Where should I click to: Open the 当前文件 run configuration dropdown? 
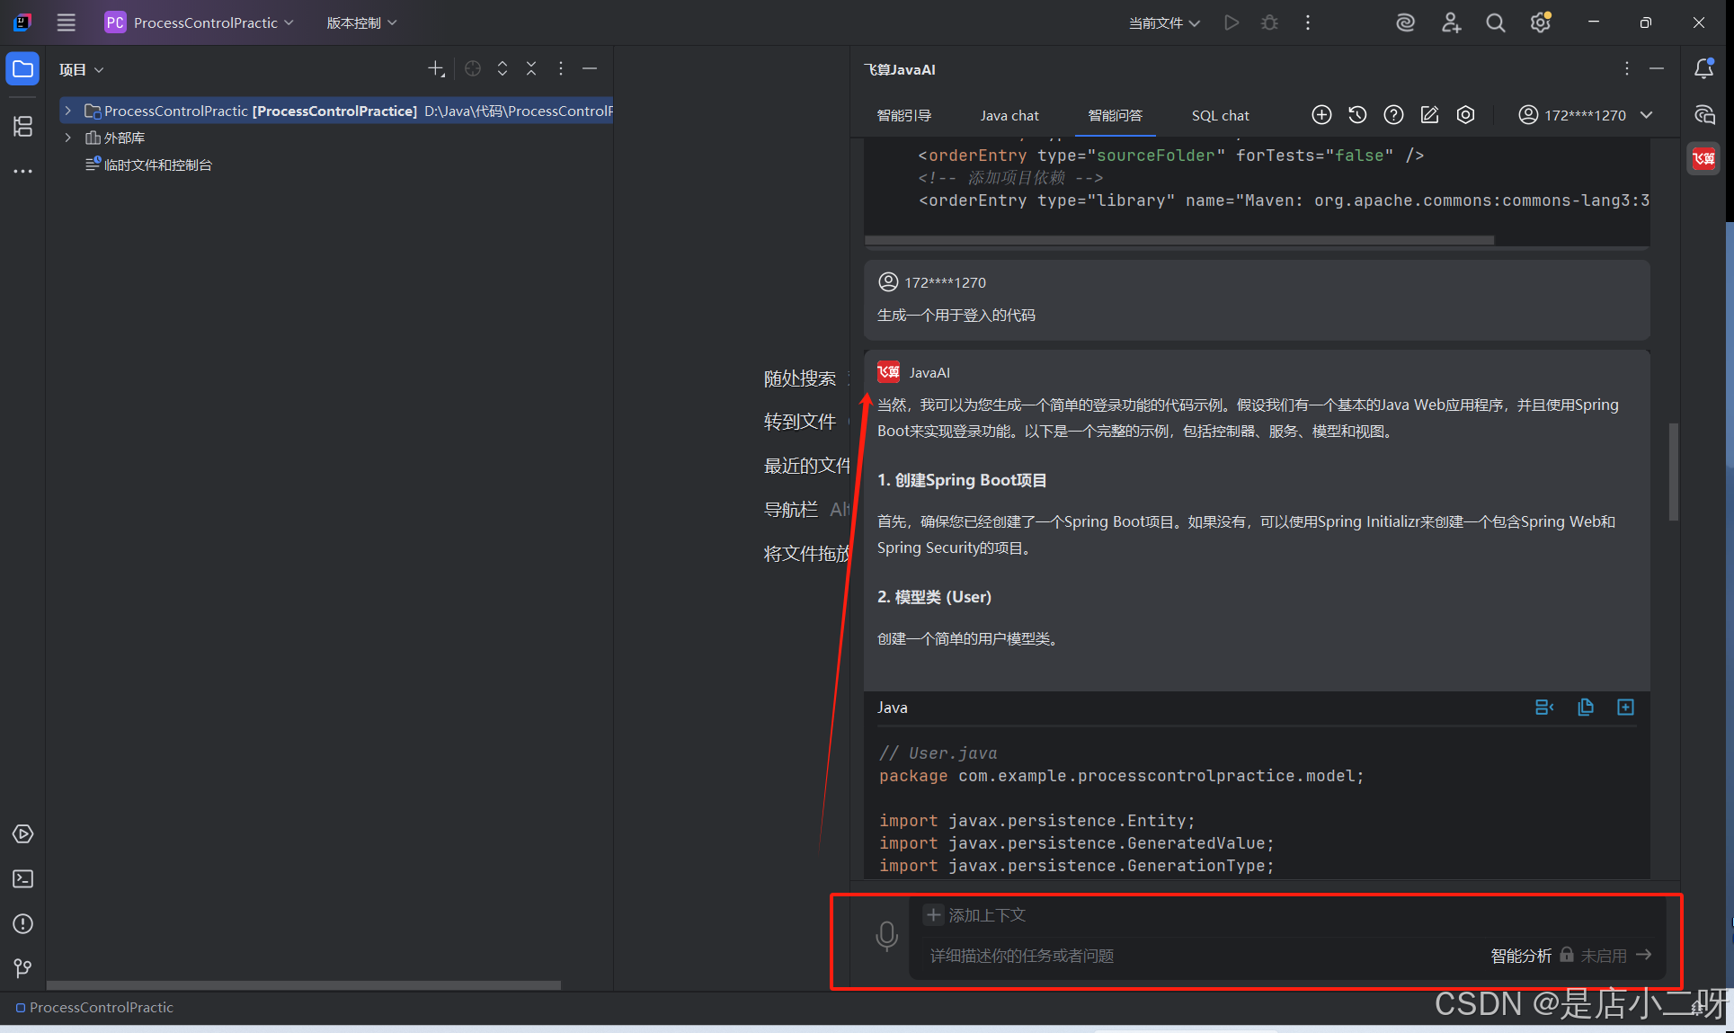(1164, 22)
